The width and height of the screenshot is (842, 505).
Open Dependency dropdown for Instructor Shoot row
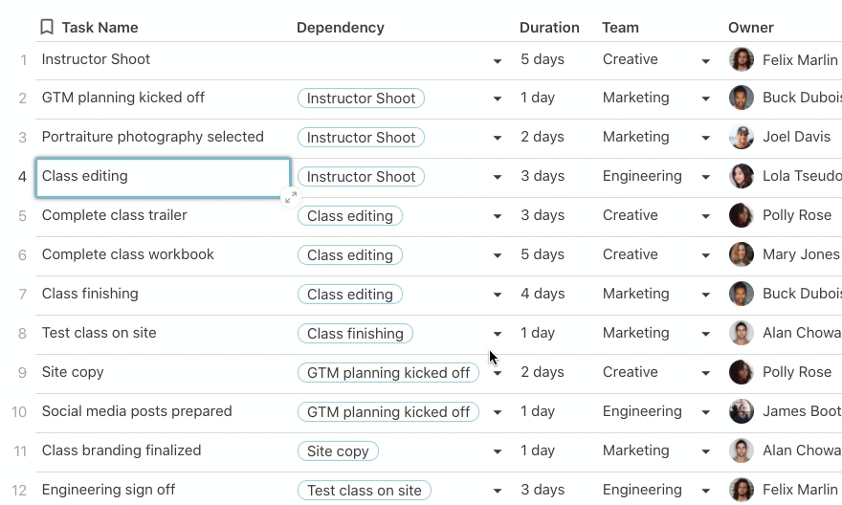(x=498, y=61)
